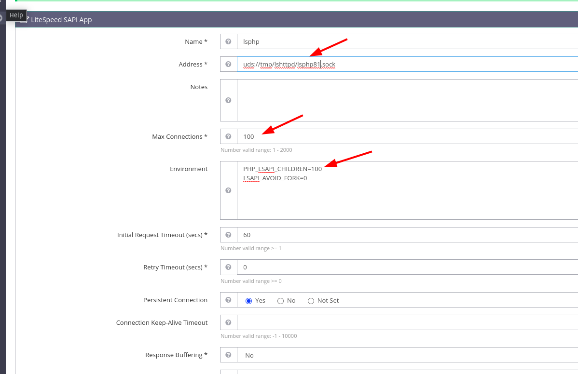Click the 'Initial Request Timeout (secs) *' label
Screen dimensions: 578x374
tap(162, 235)
